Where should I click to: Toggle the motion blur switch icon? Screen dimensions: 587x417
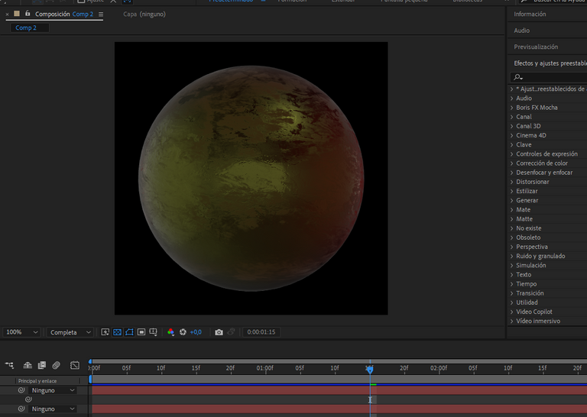tap(56, 365)
